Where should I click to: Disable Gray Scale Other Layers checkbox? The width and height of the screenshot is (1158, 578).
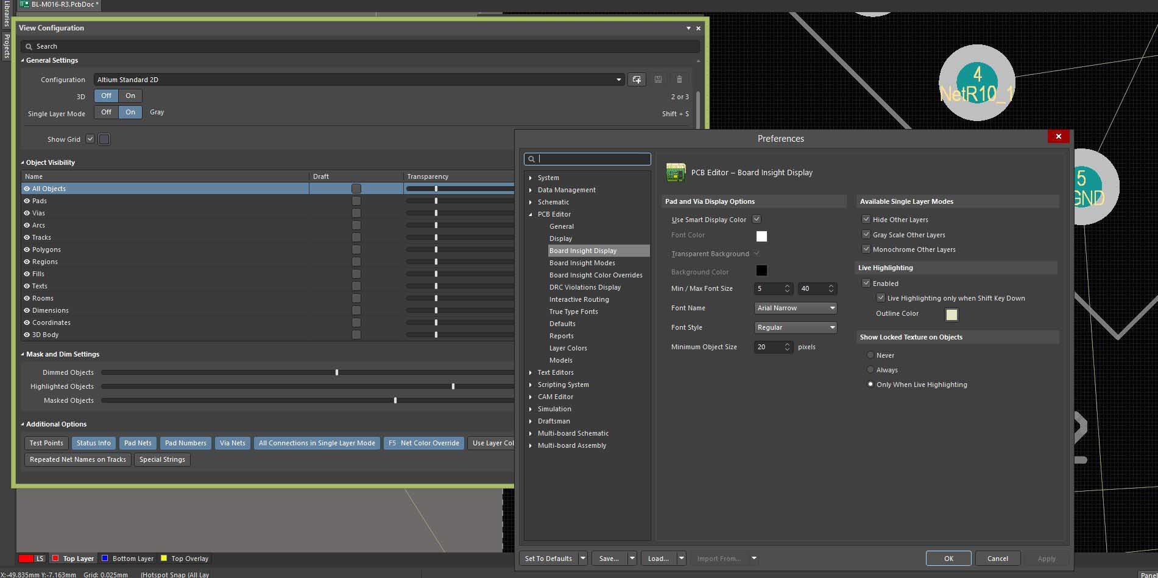pyautogui.click(x=866, y=234)
